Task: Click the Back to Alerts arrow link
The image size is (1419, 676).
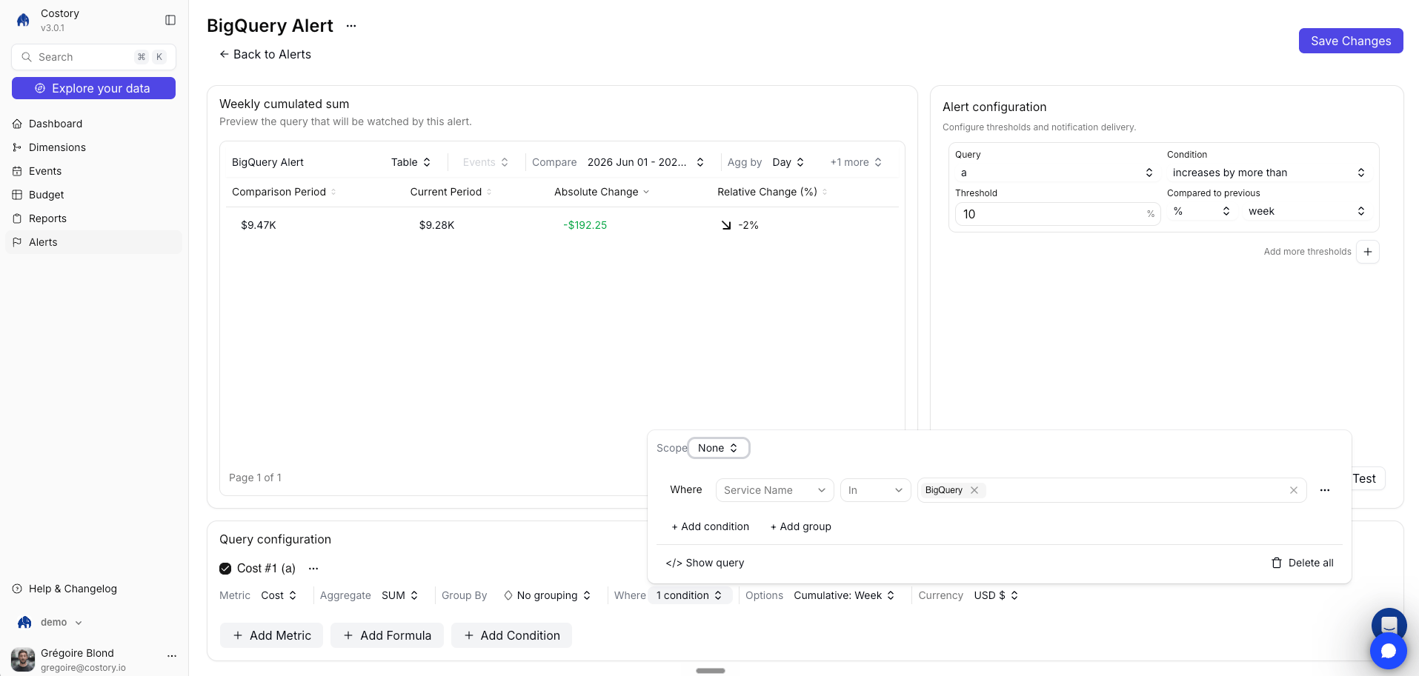Action: click(x=265, y=54)
